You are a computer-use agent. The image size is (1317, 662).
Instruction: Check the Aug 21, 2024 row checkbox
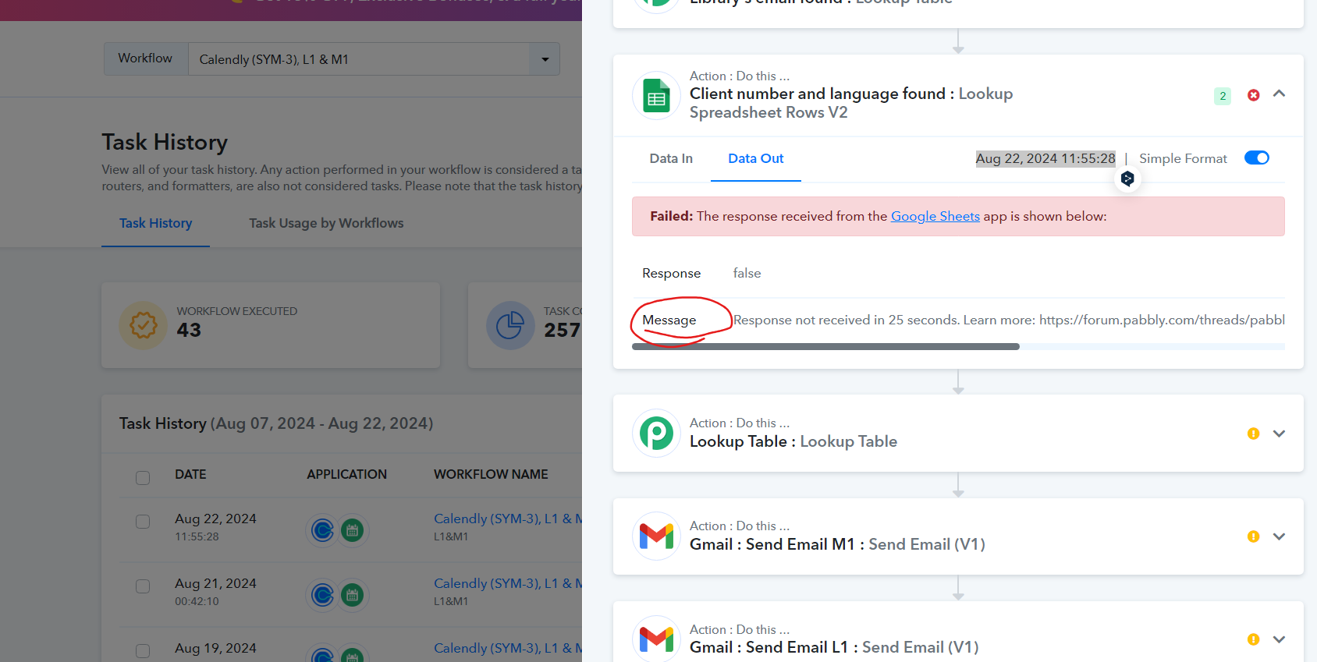pos(143,586)
